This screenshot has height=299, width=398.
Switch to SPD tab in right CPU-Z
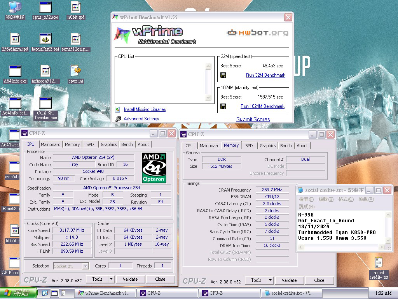pos(249,146)
